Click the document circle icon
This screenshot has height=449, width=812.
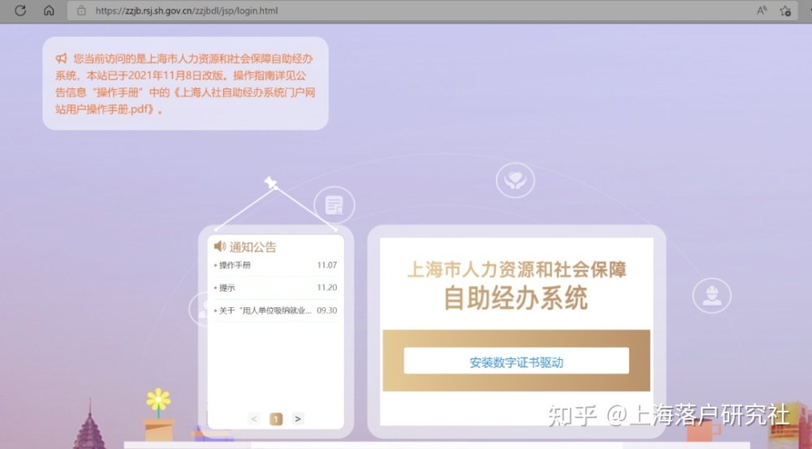click(x=335, y=205)
